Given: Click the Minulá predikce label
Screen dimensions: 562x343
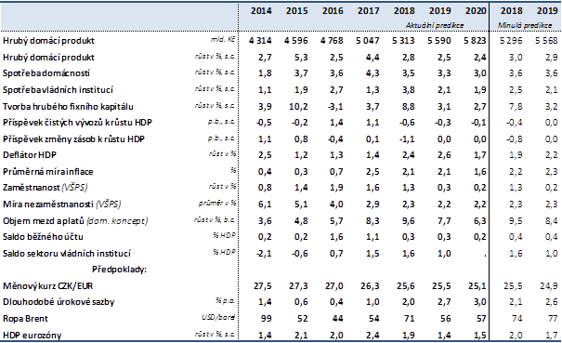Looking at the screenshot, I should coord(525,25).
